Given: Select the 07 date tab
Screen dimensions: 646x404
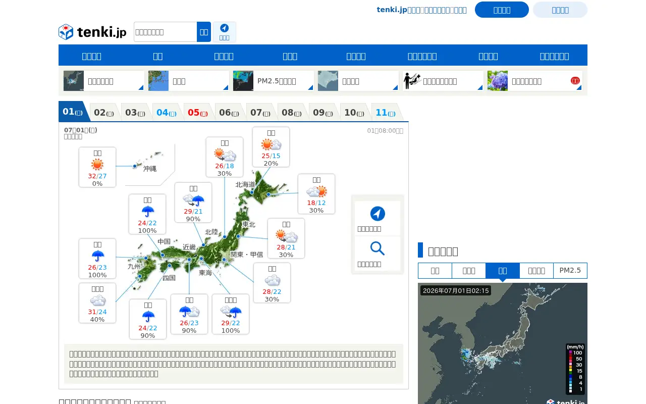Looking at the screenshot, I should point(261,113).
